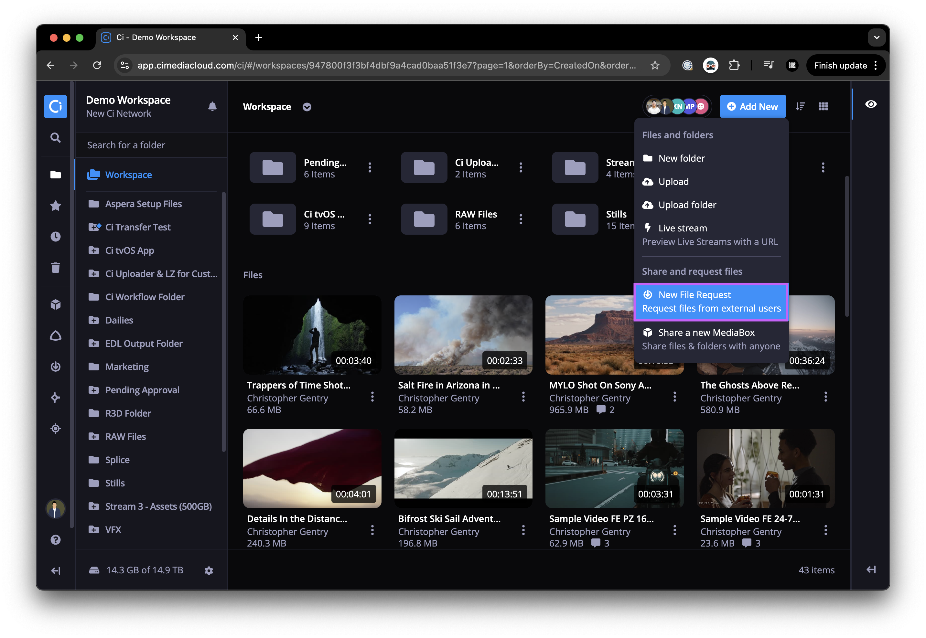Expand the Workspace title dropdown
The image size is (926, 638).
click(306, 107)
